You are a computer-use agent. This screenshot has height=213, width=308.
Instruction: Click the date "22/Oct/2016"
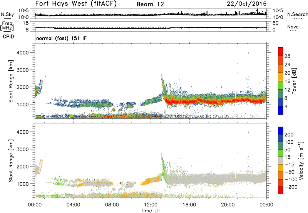pos(247,4)
